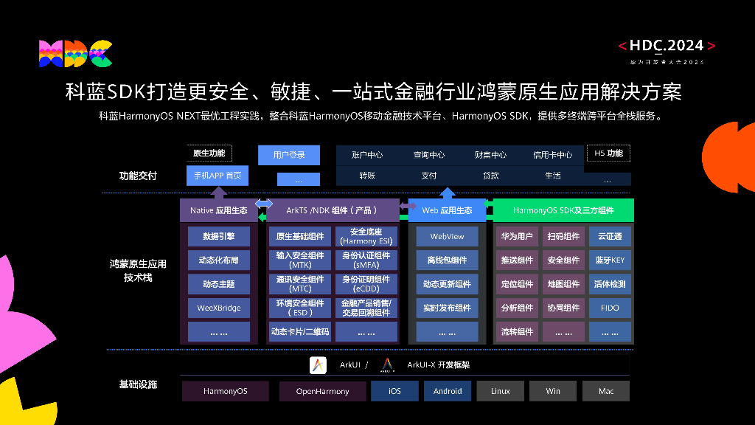Click the iOS platform box
755x425 pixels.
395,391
